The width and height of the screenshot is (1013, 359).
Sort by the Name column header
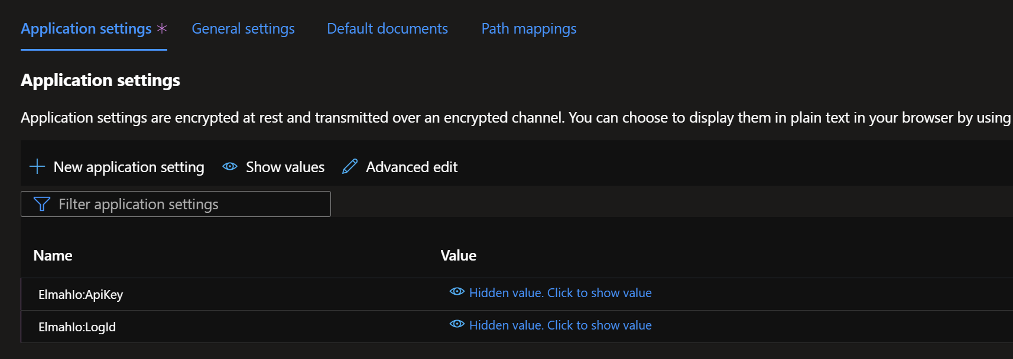coord(53,255)
